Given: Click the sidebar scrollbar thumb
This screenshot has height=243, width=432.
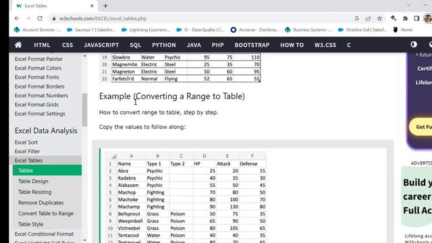Looking at the screenshot, I should pyautogui.click(x=84, y=109).
